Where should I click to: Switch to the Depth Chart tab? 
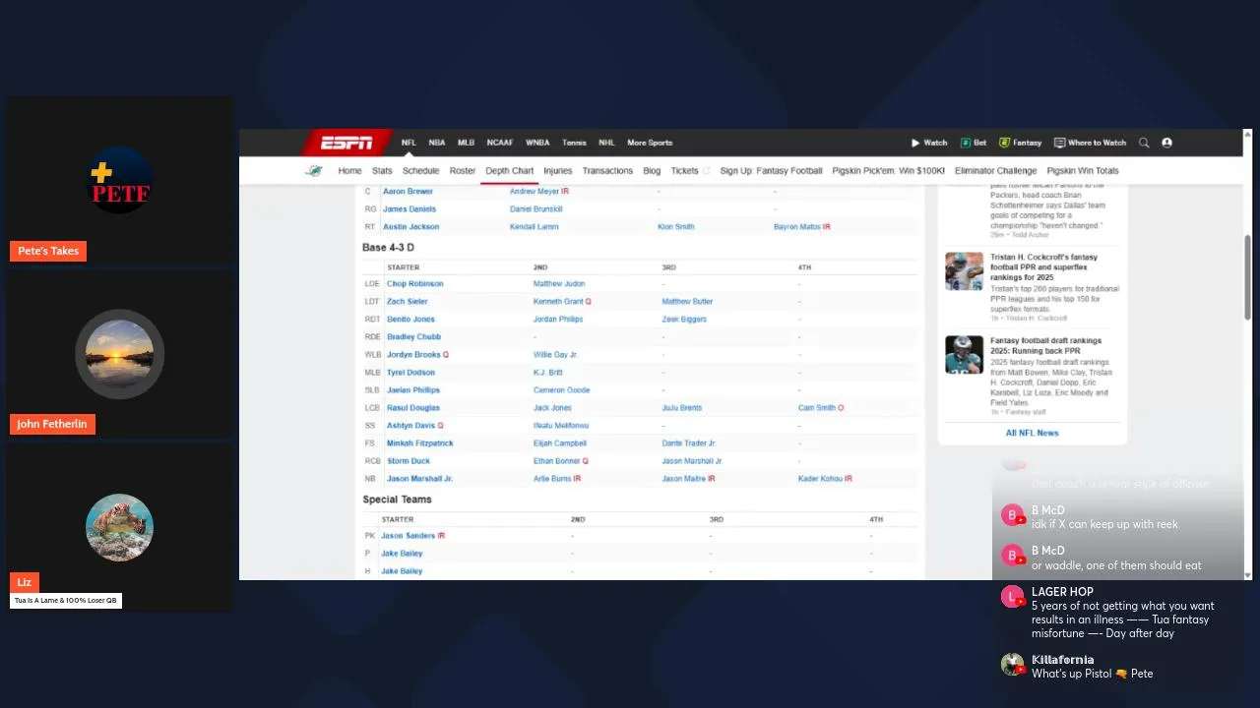click(x=510, y=171)
